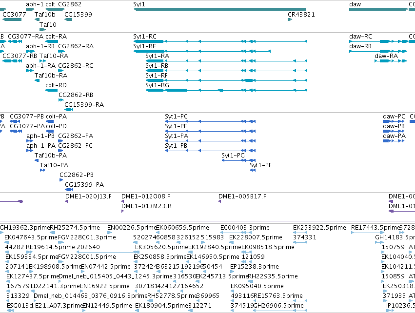This screenshot has width=415, height=313.
Task: Select the CG15399-RA transcript label
Action: (84, 105)
